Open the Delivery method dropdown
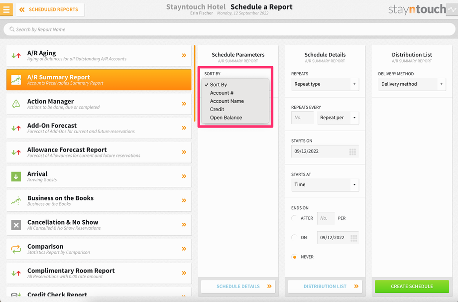The image size is (458, 302). click(x=412, y=84)
